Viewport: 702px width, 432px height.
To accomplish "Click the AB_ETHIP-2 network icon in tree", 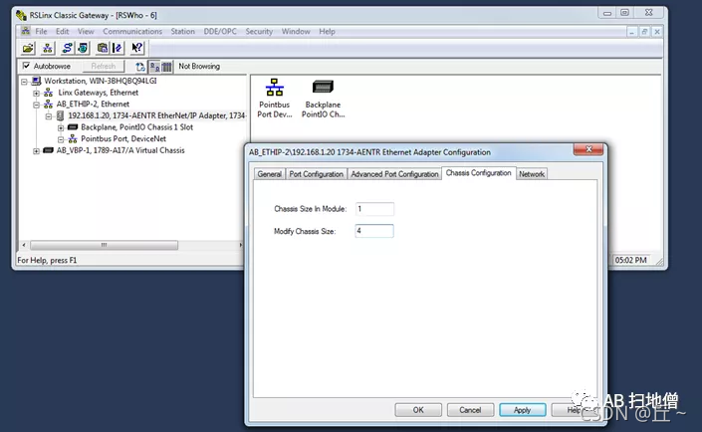I will pos(49,105).
